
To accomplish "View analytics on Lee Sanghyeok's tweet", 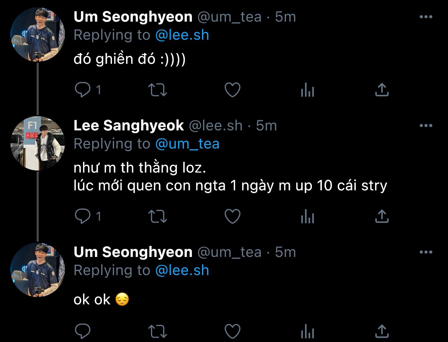I will [x=307, y=217].
